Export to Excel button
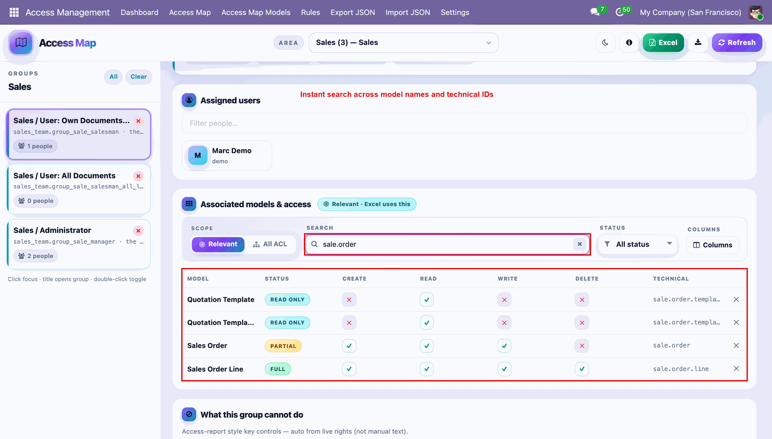This screenshot has height=439, width=772. pos(663,43)
